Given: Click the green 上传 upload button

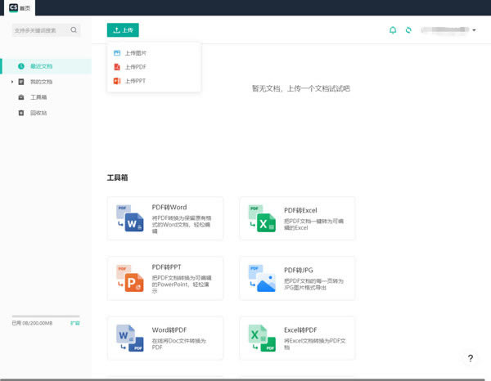Looking at the screenshot, I should 123,30.
